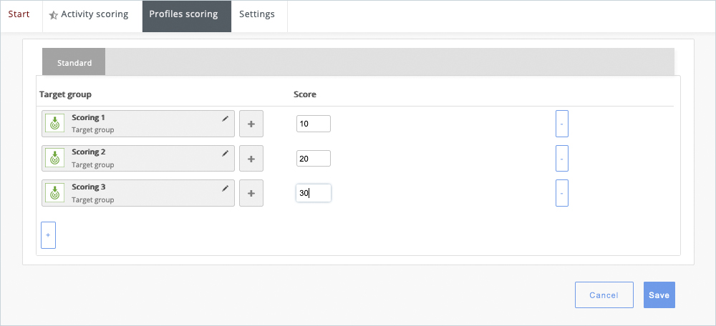Click the pencil edit icon for Scoring 2

tap(226, 153)
